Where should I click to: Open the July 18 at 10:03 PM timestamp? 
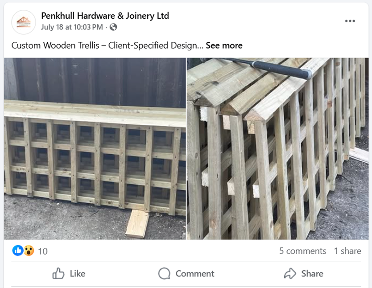click(72, 27)
